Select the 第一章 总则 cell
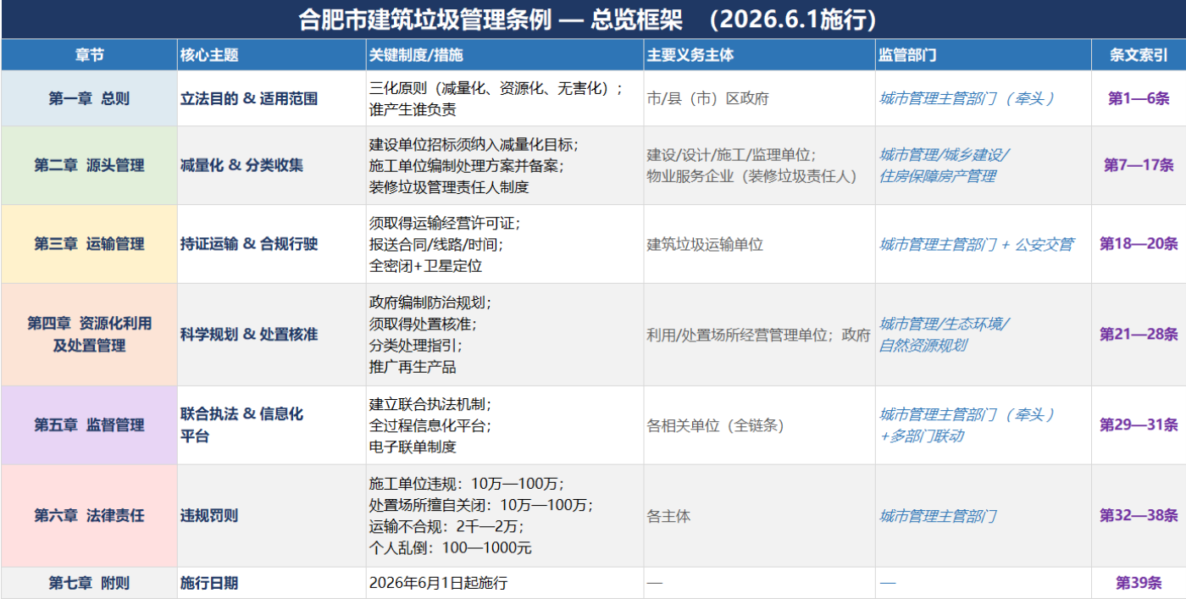 (x=89, y=98)
